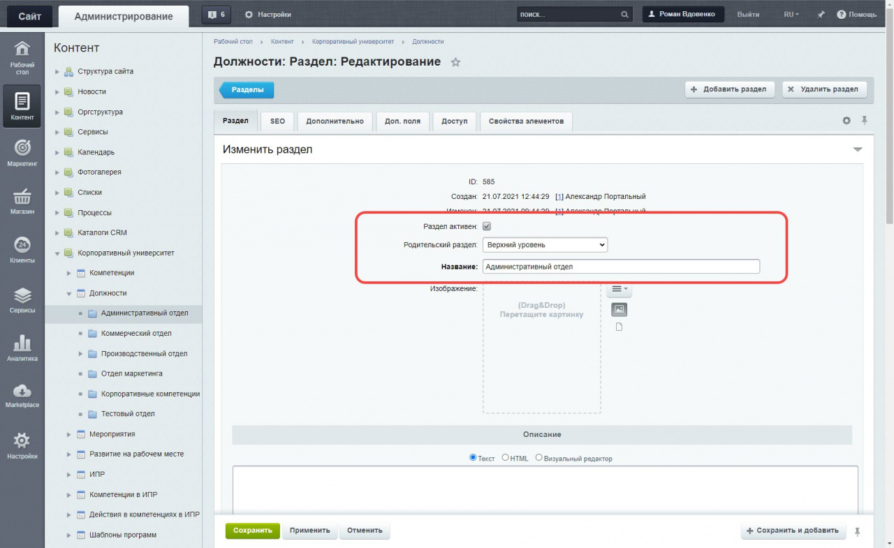This screenshot has height=548, width=894.
Task: Open the Дополнительно tab
Action: coord(335,121)
